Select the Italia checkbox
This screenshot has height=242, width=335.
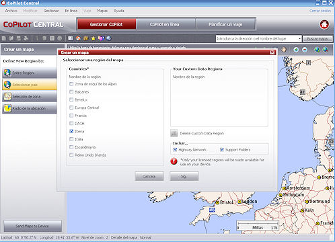point(71,139)
